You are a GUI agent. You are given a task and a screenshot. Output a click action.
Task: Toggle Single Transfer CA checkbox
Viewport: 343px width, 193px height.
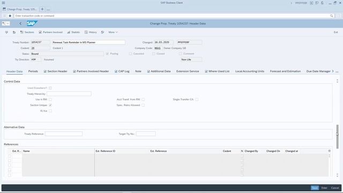[x=197, y=99]
